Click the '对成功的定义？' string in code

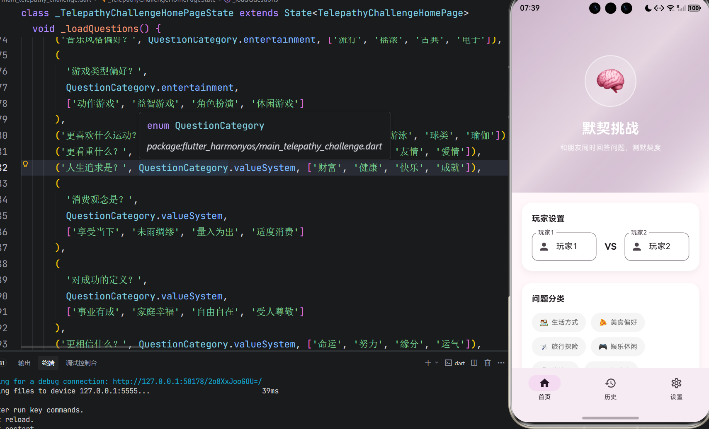(x=104, y=280)
